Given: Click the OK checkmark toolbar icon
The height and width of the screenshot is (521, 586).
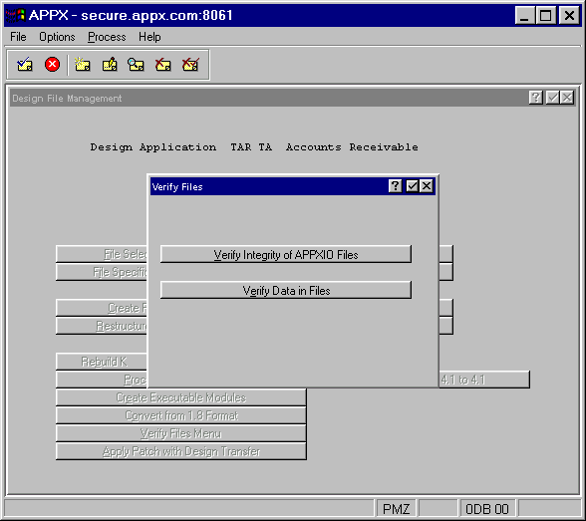Looking at the screenshot, I should point(25,65).
